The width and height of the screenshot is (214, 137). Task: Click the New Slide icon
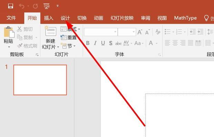tap(50, 31)
